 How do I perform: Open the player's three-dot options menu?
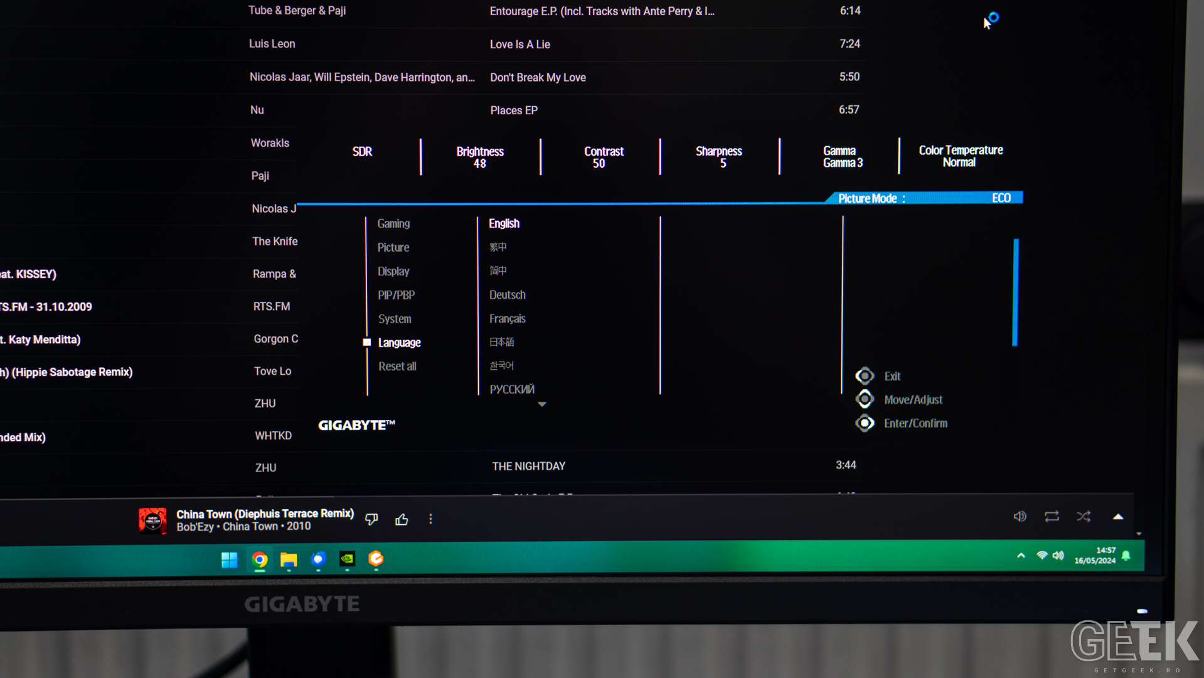pos(430,519)
